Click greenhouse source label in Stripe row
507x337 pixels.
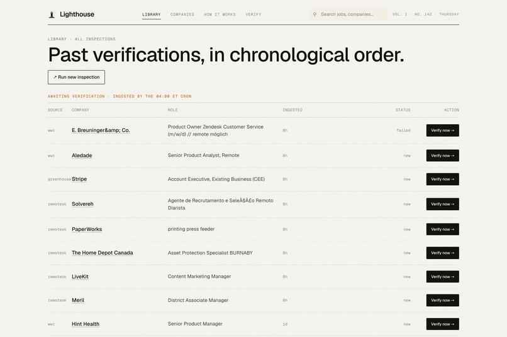pyautogui.click(x=60, y=179)
